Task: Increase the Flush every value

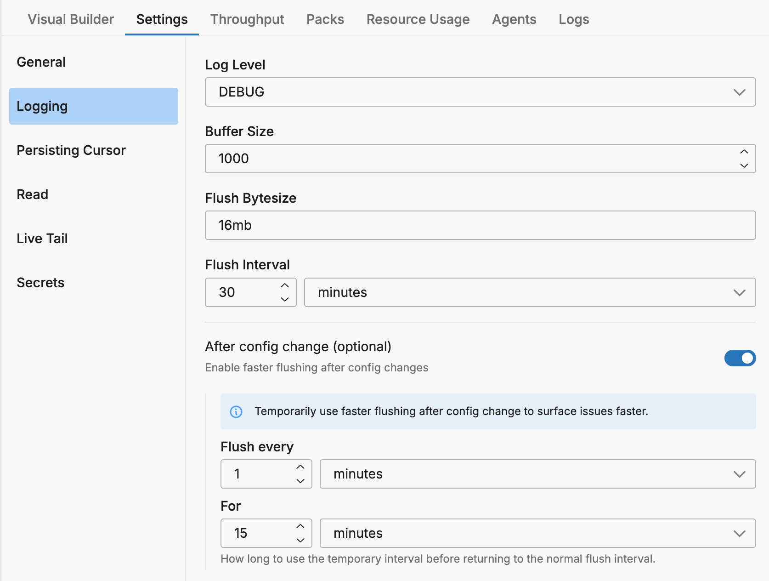Action: pos(300,467)
